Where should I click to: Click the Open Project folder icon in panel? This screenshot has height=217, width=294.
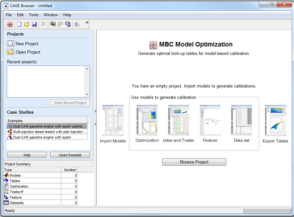coord(11,52)
